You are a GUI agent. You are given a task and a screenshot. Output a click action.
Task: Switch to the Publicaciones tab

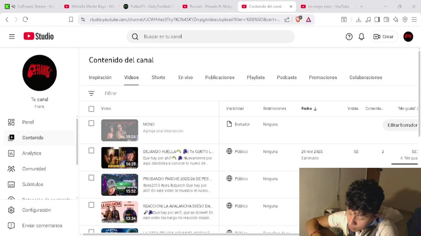point(220,77)
